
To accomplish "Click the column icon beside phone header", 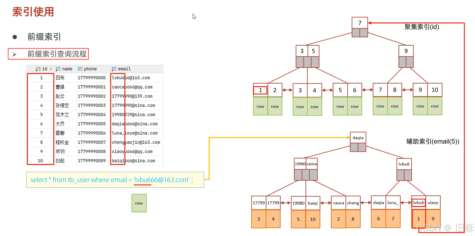I will pyautogui.click(x=80, y=69).
